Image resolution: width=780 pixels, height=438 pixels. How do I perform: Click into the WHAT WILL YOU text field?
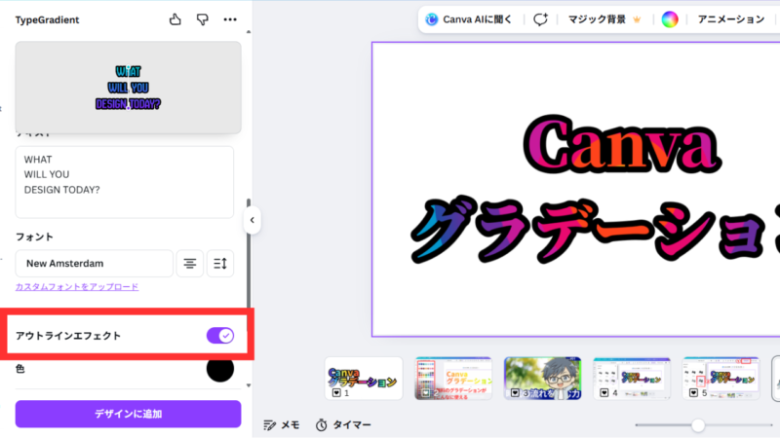[x=125, y=182]
